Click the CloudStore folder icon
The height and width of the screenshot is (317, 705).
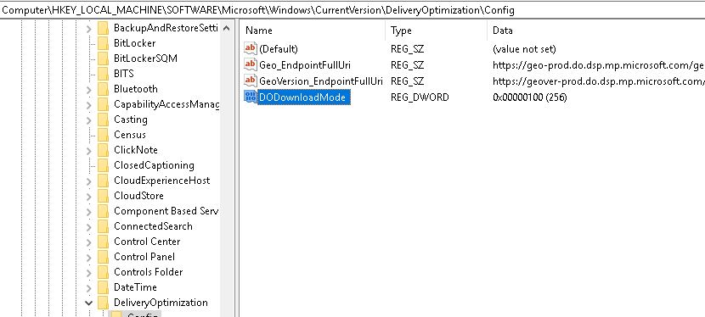pos(103,196)
